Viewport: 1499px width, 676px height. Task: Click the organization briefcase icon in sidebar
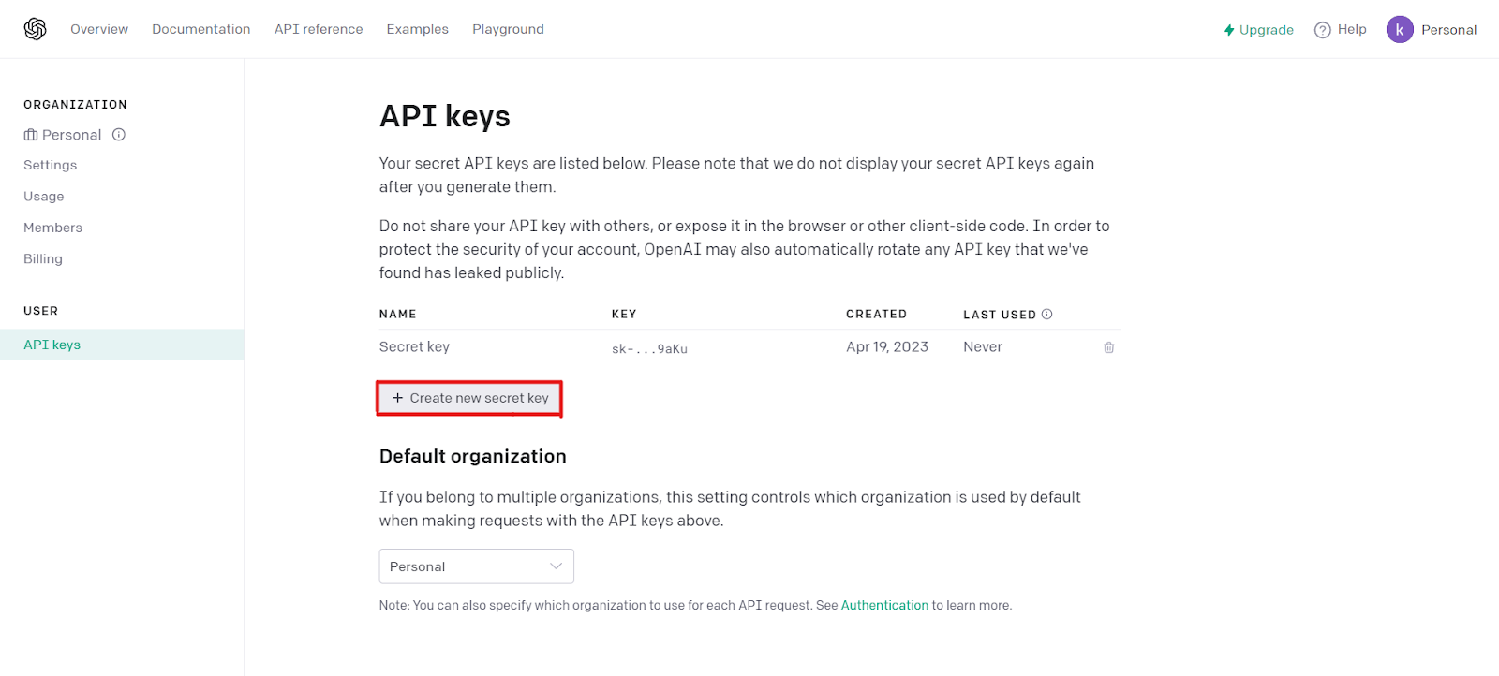pos(31,135)
